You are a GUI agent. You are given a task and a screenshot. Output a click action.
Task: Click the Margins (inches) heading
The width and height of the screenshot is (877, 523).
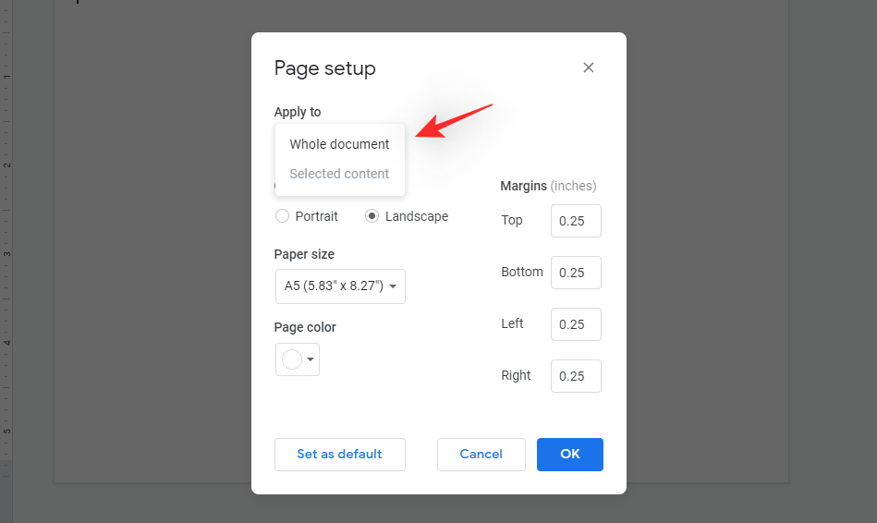548,186
